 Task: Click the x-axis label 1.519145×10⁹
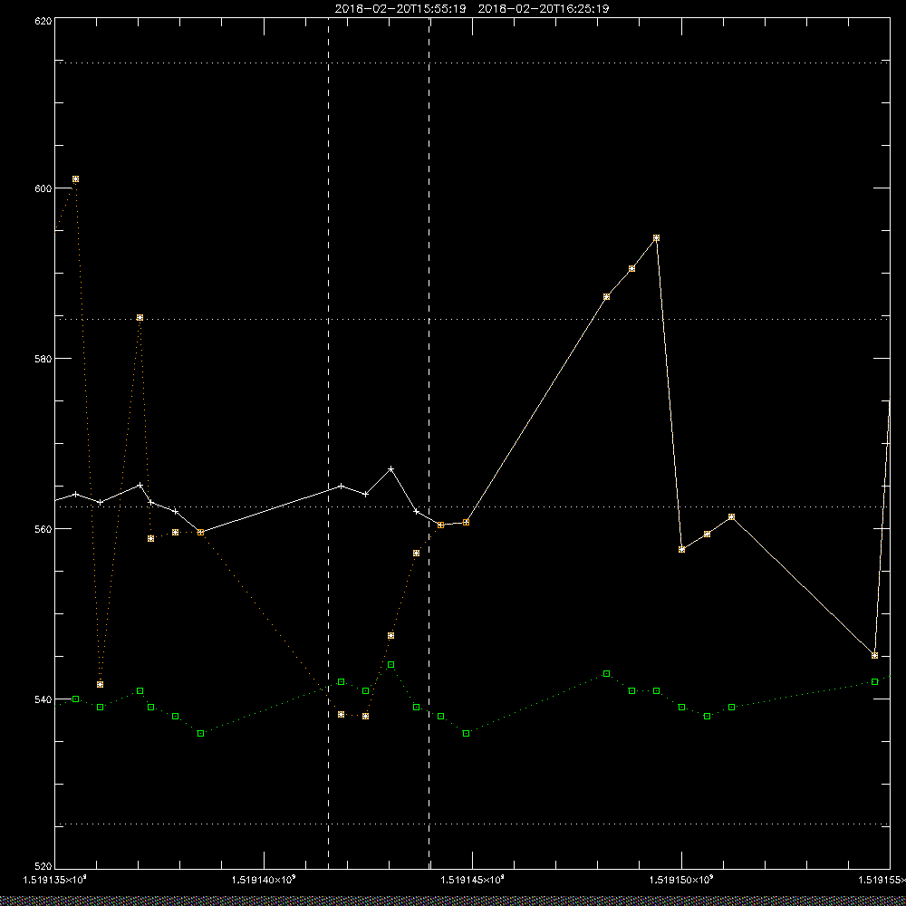click(x=473, y=880)
